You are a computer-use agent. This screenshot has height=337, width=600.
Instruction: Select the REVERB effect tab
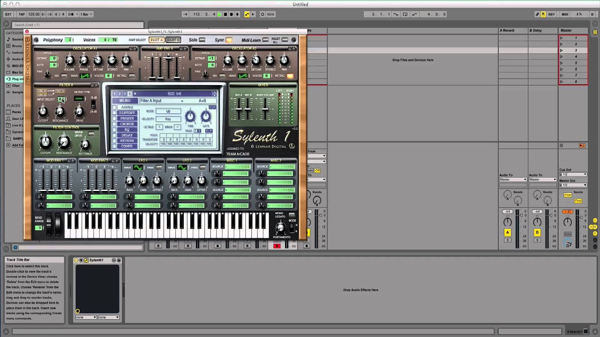(x=127, y=140)
